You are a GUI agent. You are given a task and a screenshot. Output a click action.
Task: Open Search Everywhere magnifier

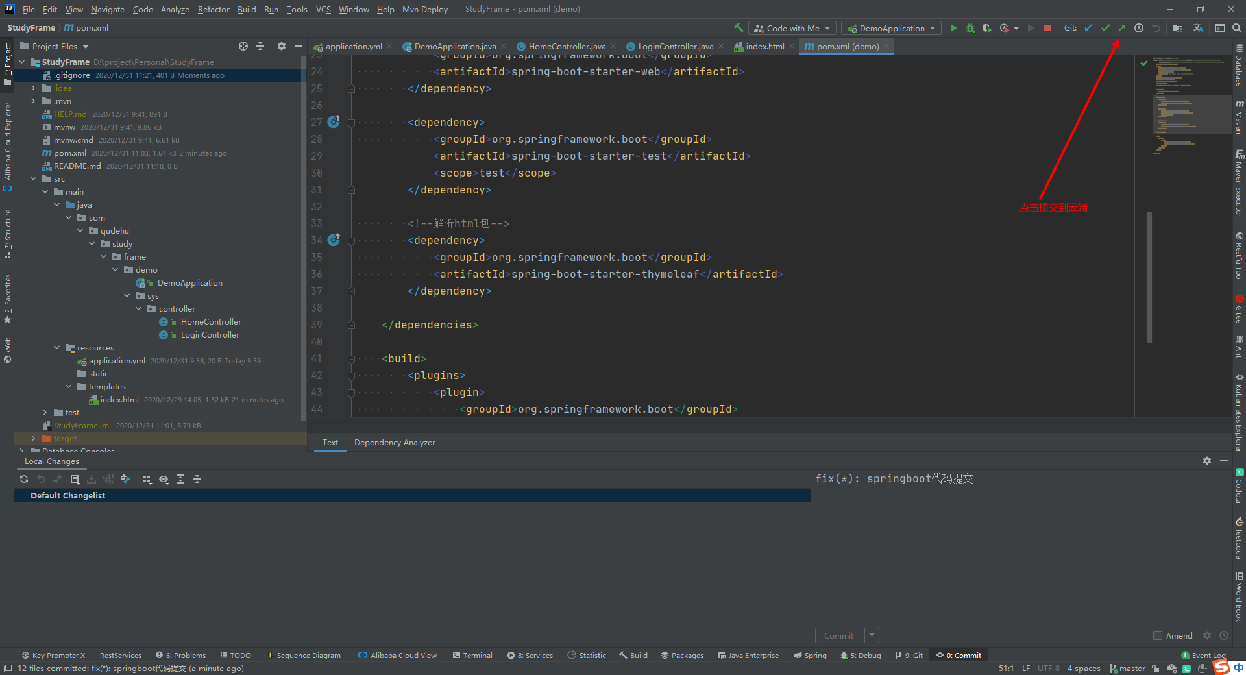point(1237,28)
